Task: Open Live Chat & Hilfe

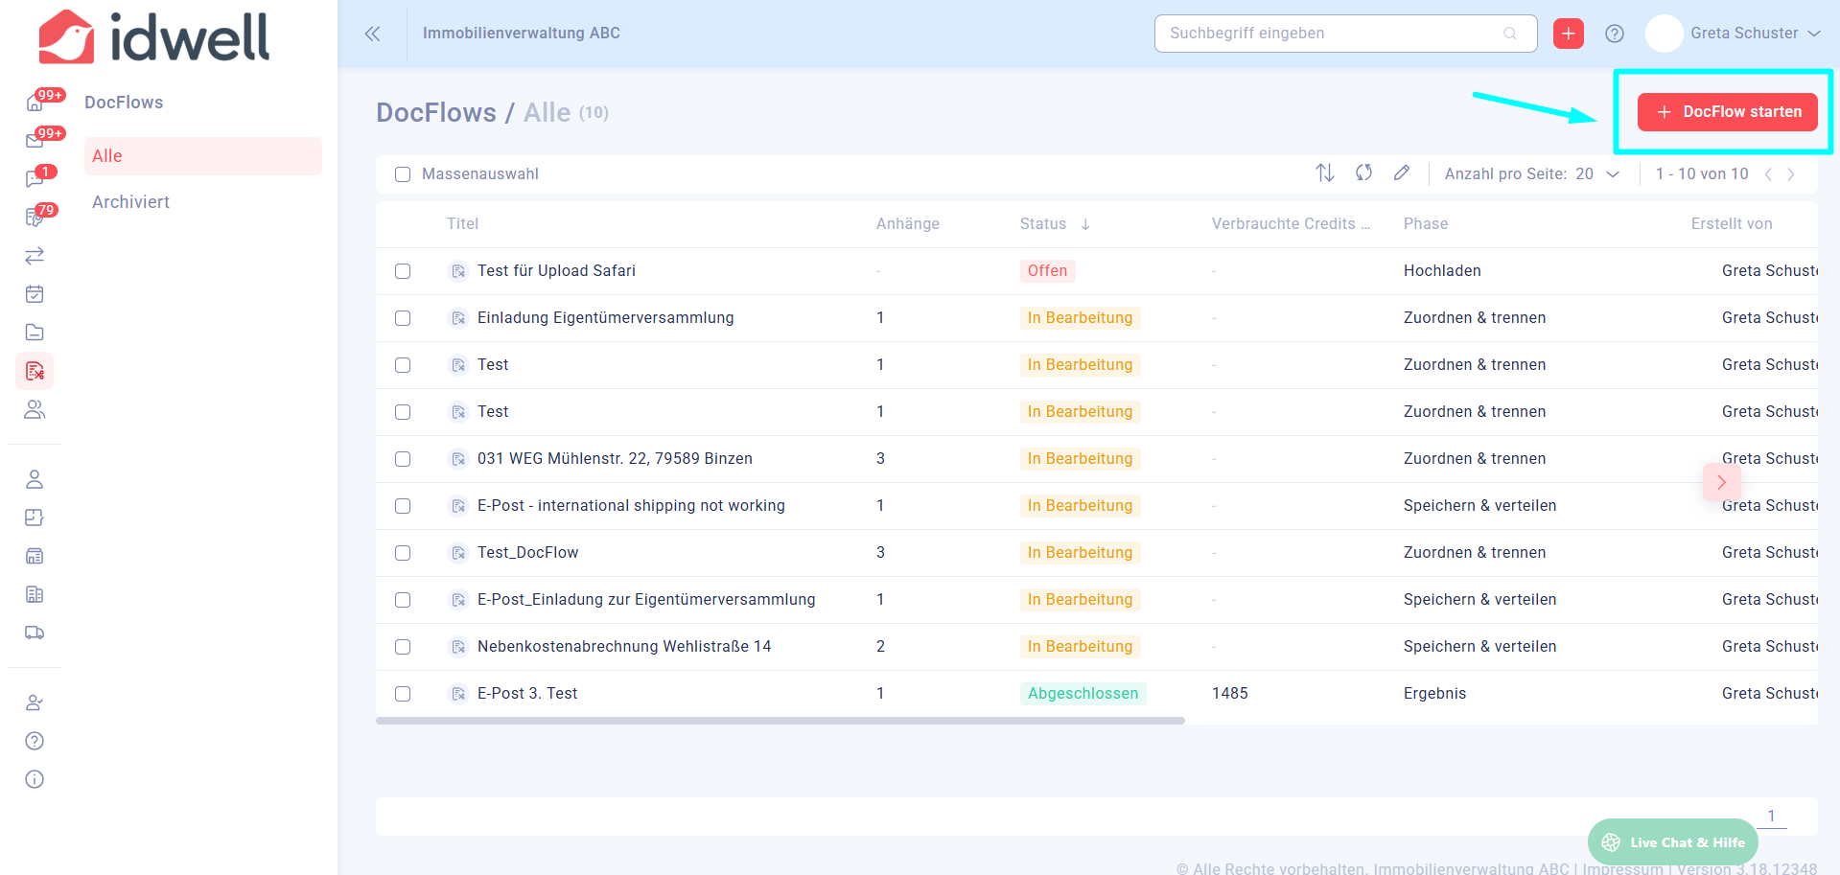Action: [1673, 842]
